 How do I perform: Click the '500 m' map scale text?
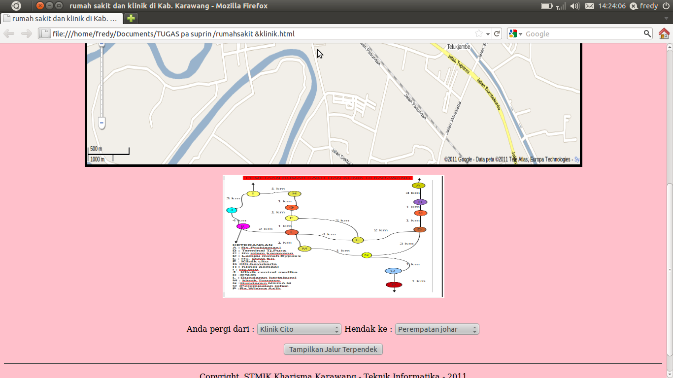[x=96, y=149]
